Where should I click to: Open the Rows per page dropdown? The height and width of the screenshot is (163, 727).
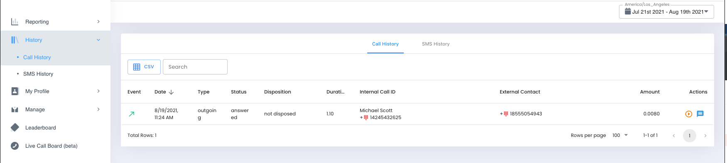(x=620, y=135)
